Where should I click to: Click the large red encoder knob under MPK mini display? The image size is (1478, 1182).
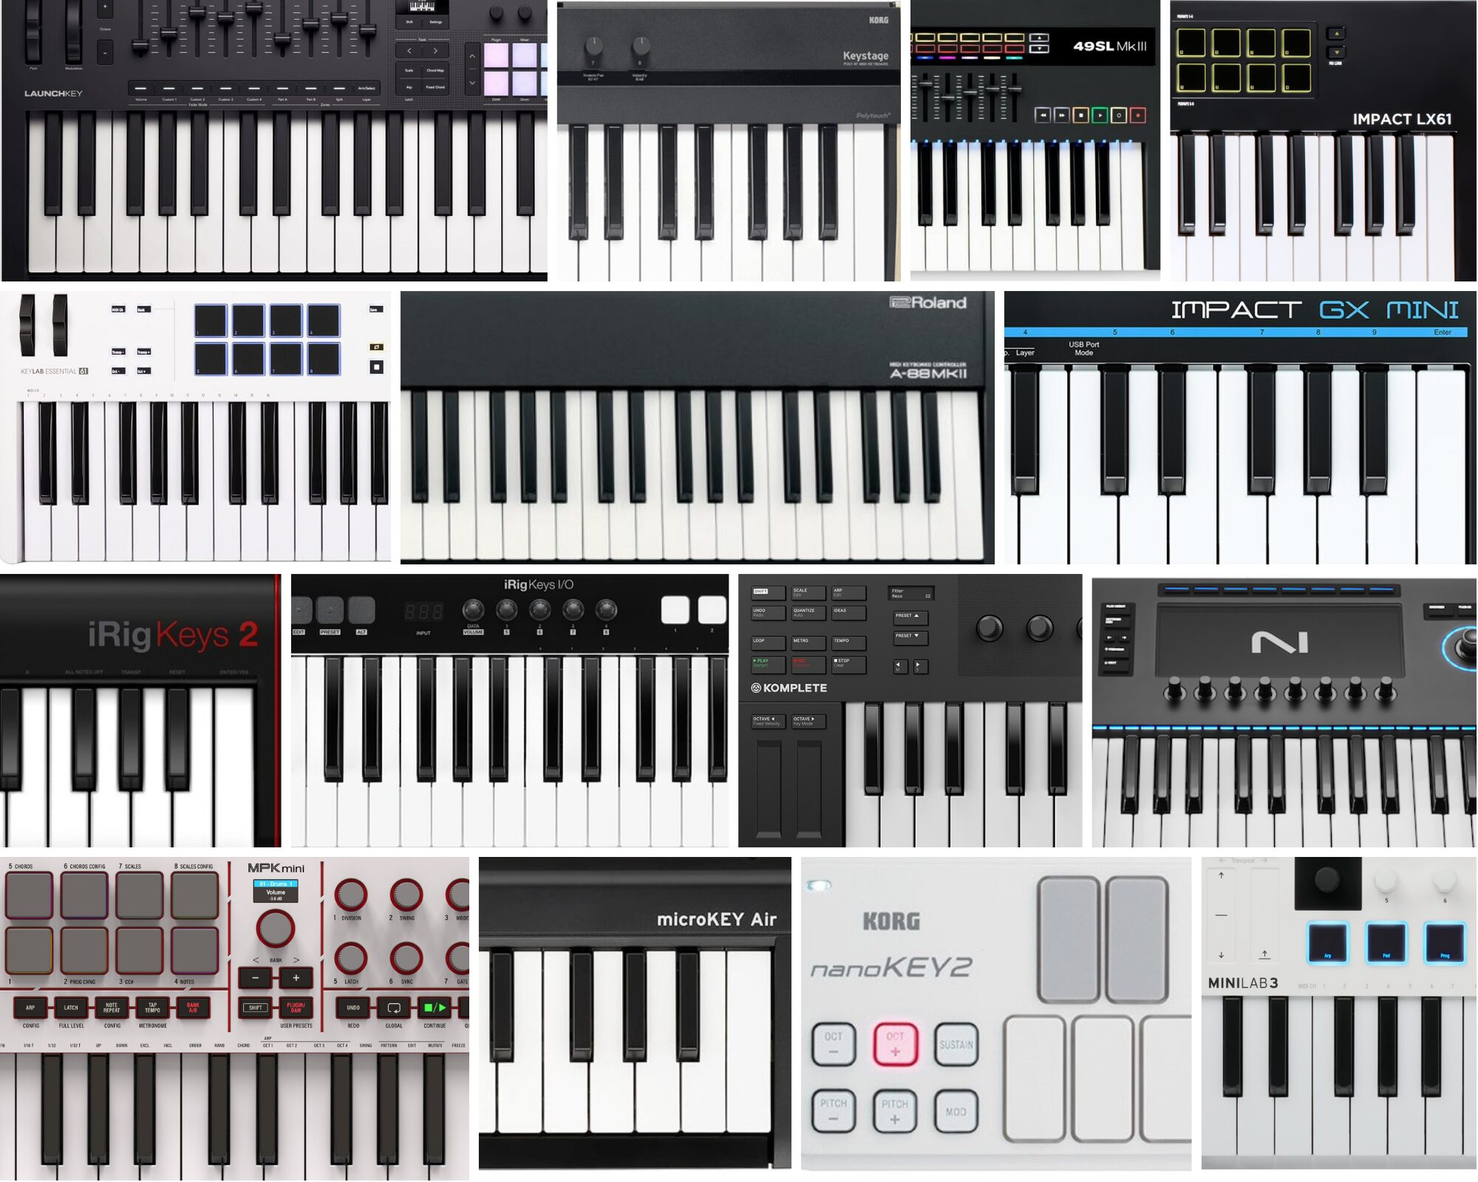(x=275, y=929)
